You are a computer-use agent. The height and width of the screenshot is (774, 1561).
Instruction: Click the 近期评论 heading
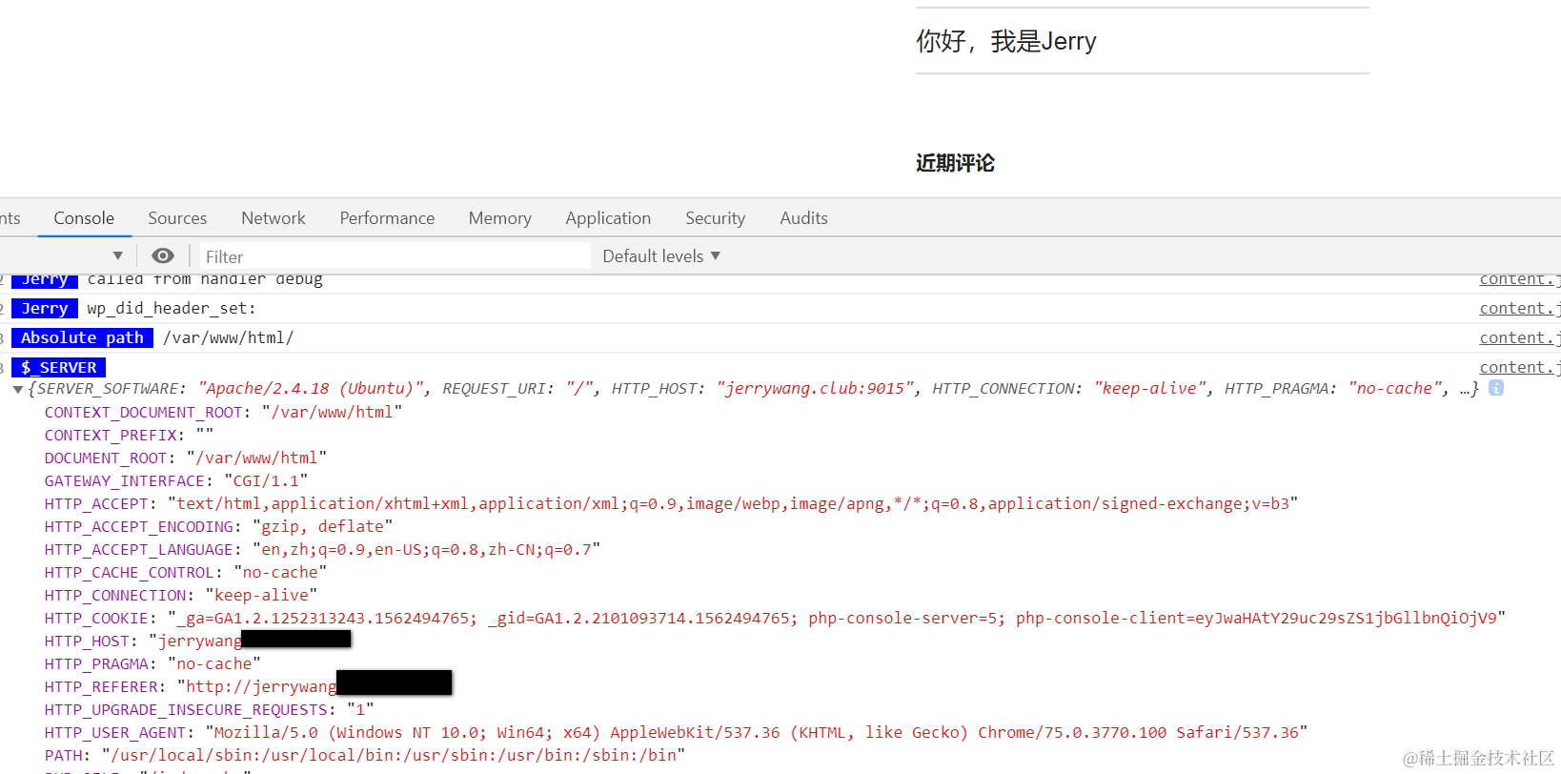tap(955, 163)
